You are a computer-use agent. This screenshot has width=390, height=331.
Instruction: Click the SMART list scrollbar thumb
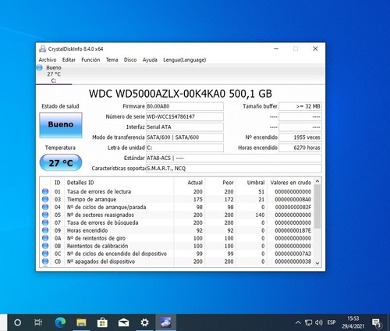317,206
